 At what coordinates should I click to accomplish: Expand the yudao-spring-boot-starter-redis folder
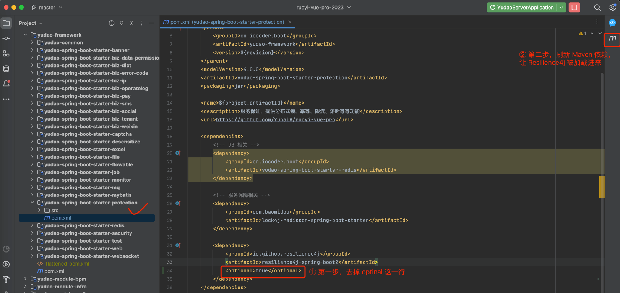coord(32,225)
